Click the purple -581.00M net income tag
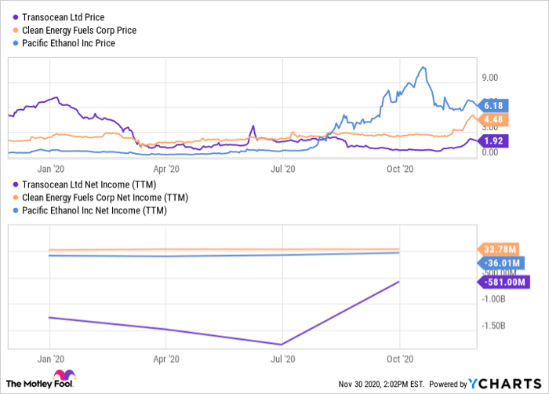This screenshot has width=549, height=394. click(502, 282)
